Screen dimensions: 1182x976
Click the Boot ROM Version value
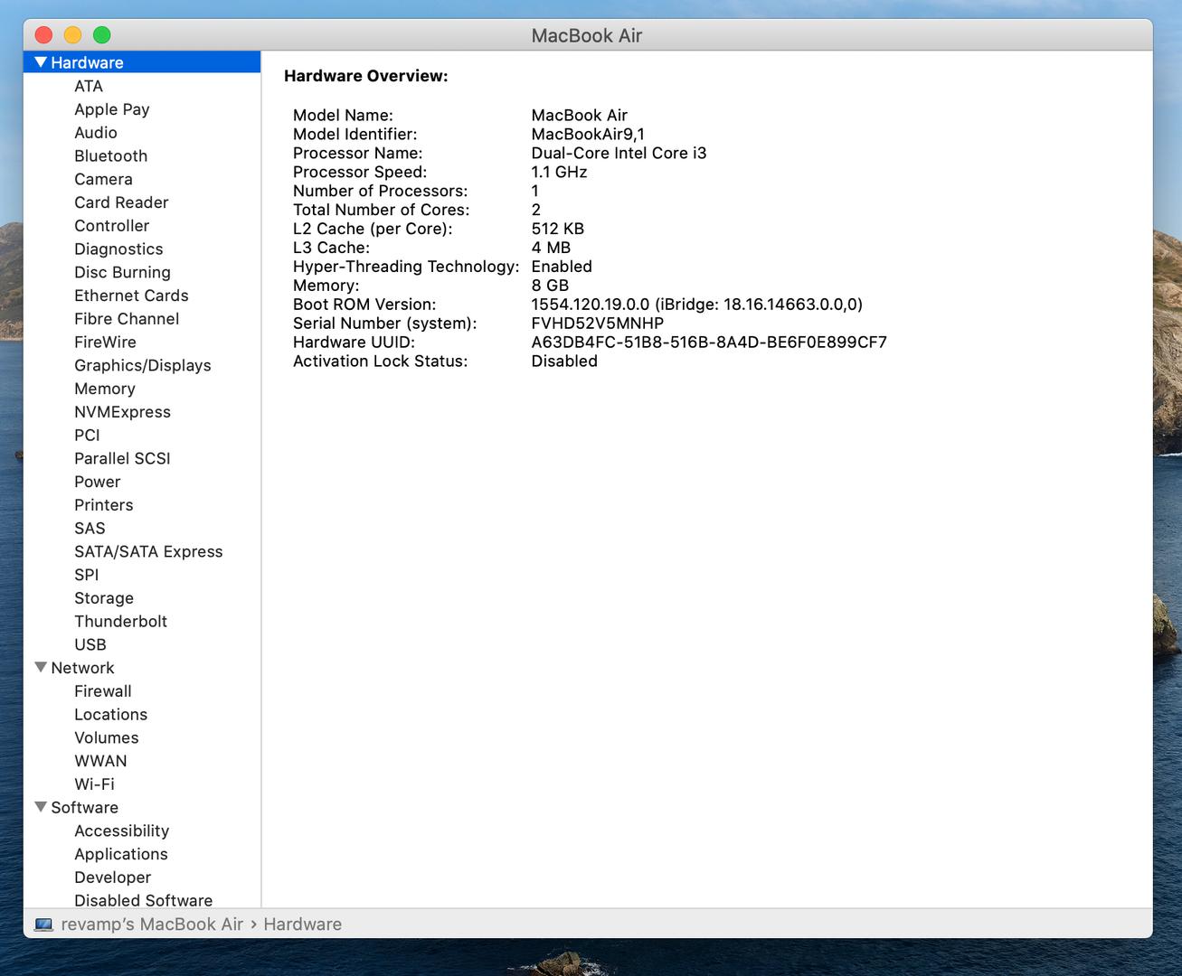tap(696, 305)
